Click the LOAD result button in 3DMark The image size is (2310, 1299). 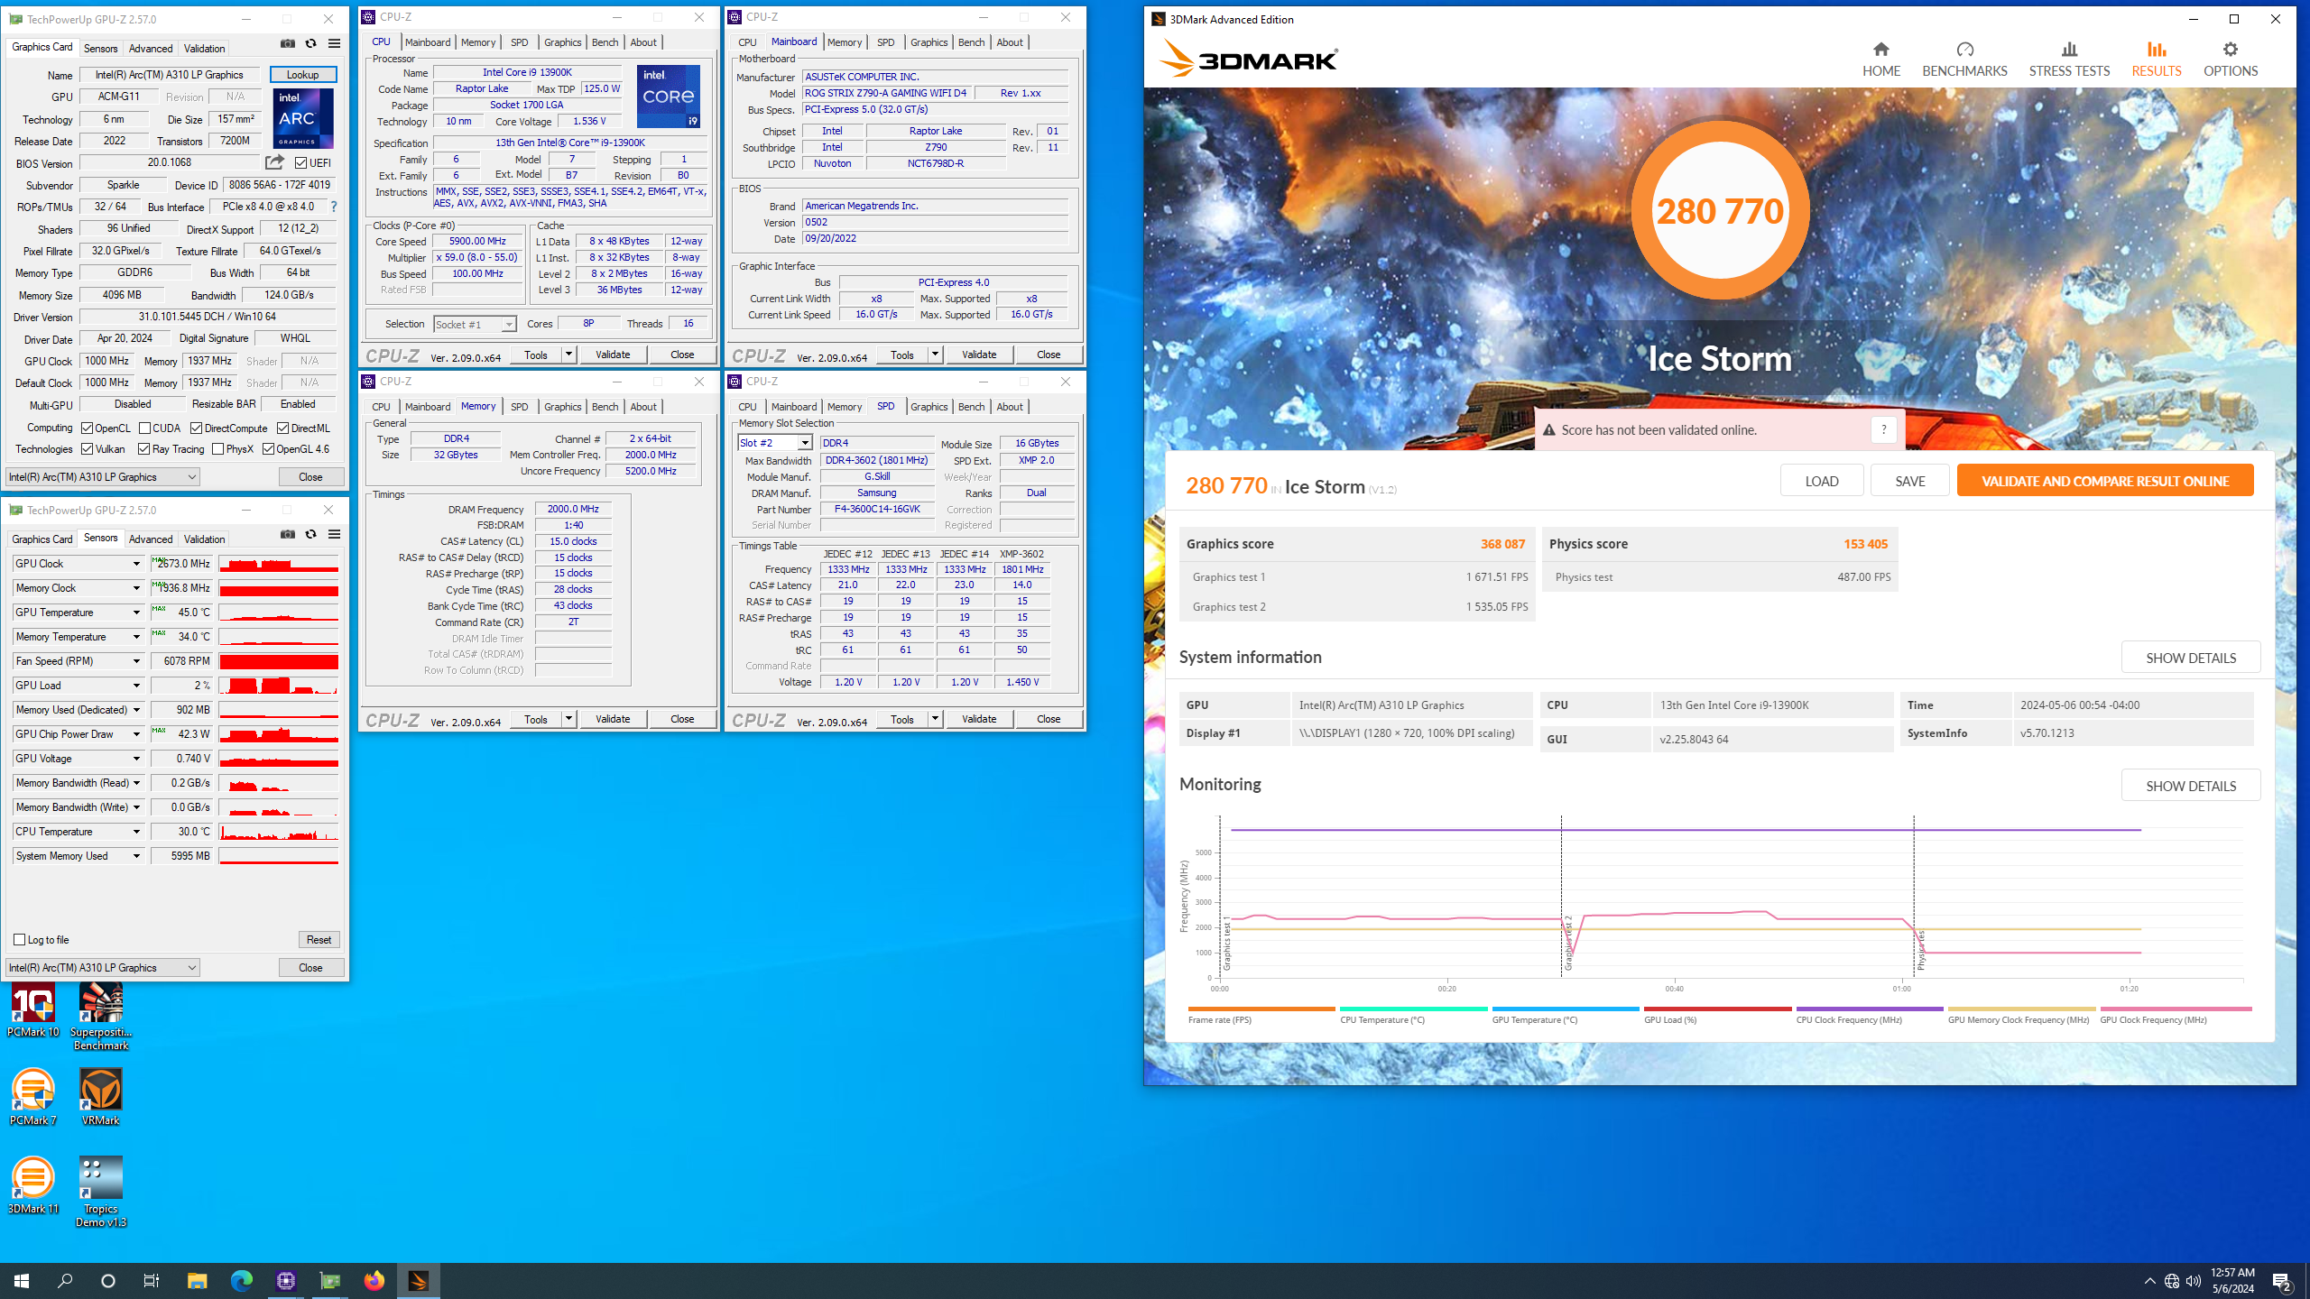click(x=1822, y=481)
